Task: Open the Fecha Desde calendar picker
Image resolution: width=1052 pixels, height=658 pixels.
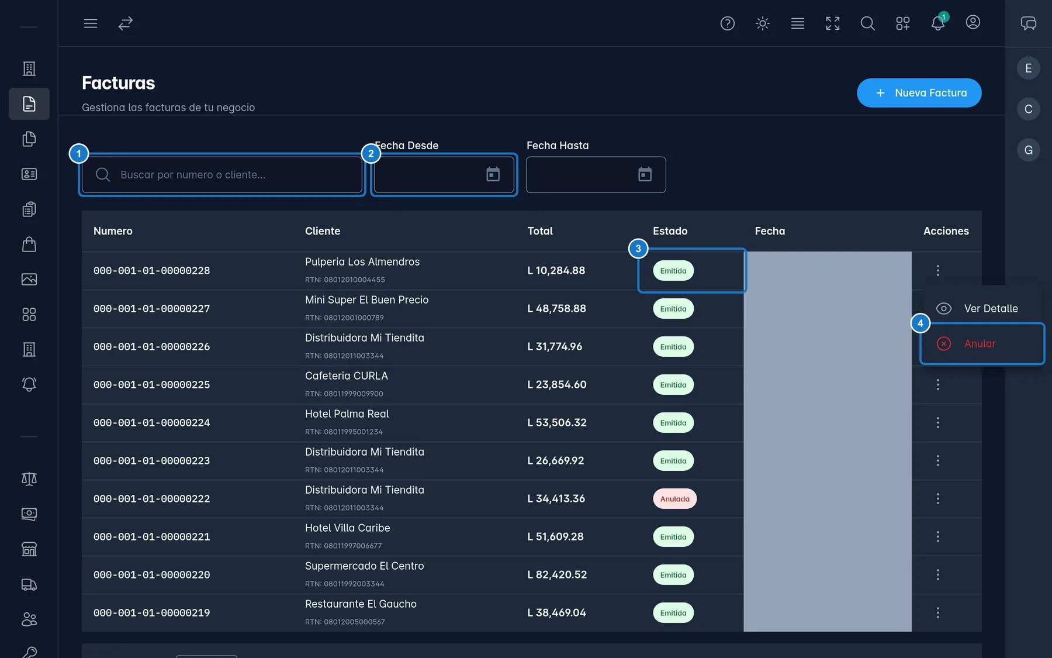Action: click(x=493, y=174)
